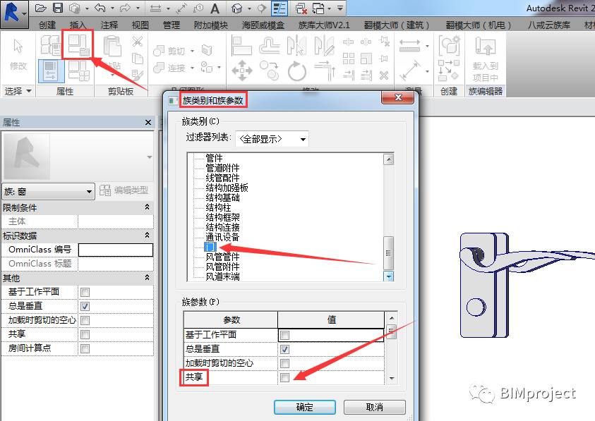595x421 pixels.
Task: Click the 取消 button
Action: pos(375,407)
